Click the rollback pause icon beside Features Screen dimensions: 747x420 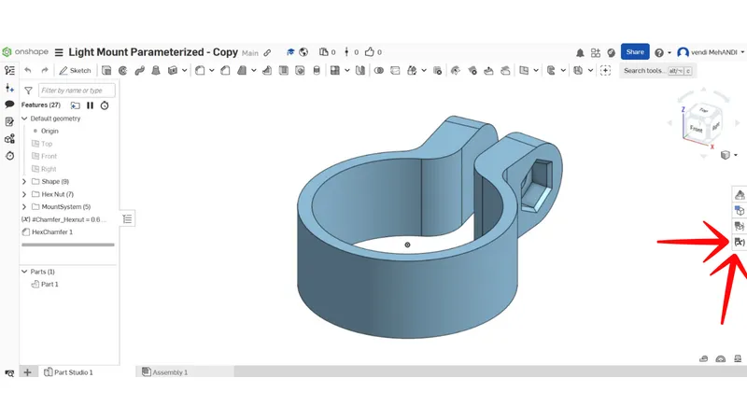(x=90, y=105)
